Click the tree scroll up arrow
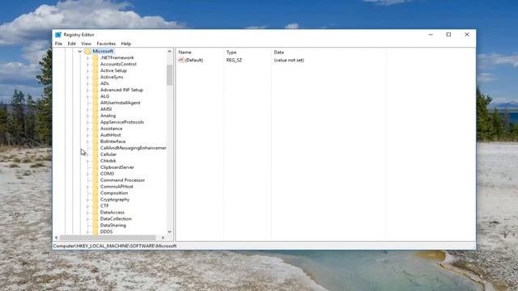 click(169, 52)
